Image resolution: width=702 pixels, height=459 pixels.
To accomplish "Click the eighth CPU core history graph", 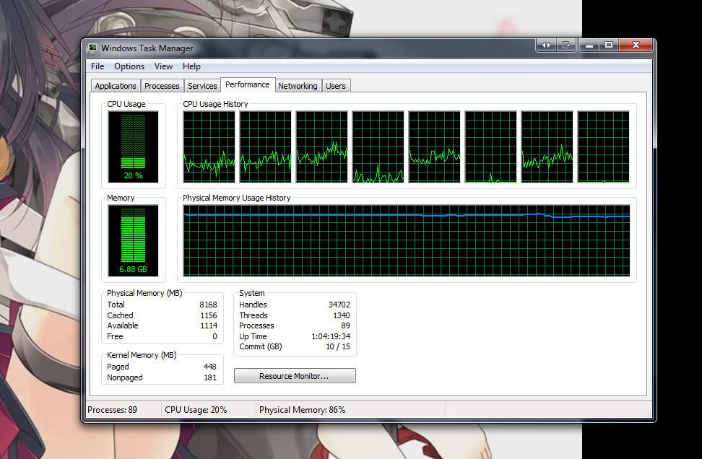I will click(604, 147).
